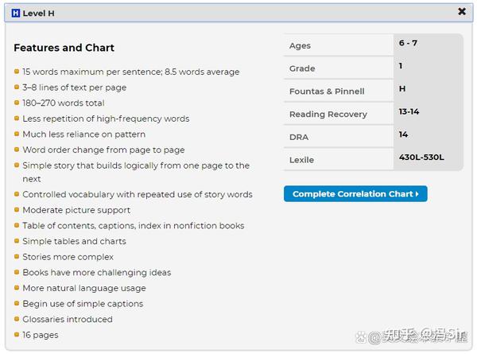This screenshot has width=477, height=354.
Task: Click the 'Moderate picture support' bullet item
Action: pos(76,210)
